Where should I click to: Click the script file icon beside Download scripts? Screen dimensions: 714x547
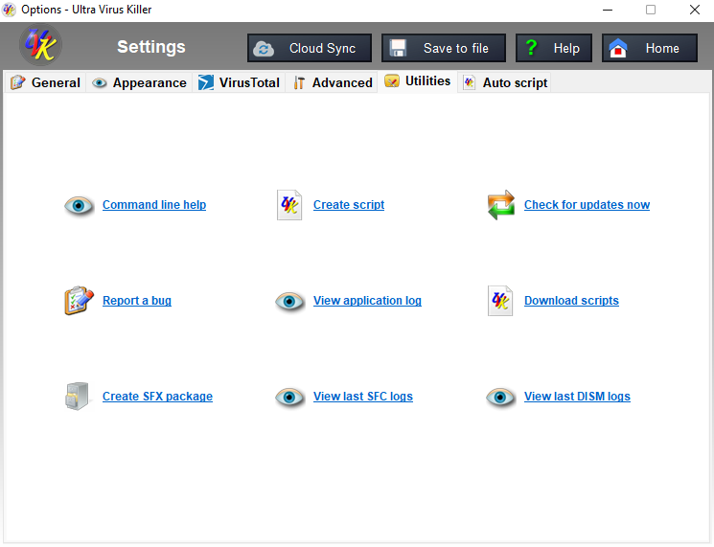(500, 301)
